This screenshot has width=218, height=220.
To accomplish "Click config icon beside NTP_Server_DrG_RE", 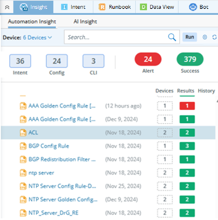I will [23, 213].
